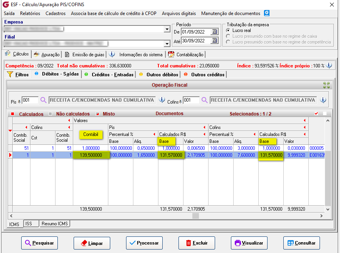340x253 pixels.
Task: Click info icon after Cofins description
Action: (323, 100)
